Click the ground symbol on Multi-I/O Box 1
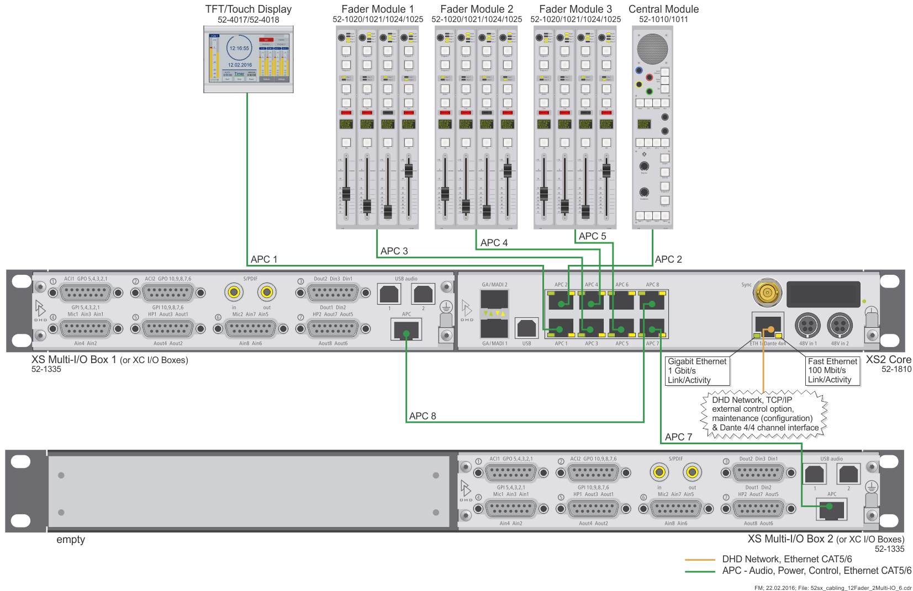Viewport: 913px width, 591px height. pos(446,307)
